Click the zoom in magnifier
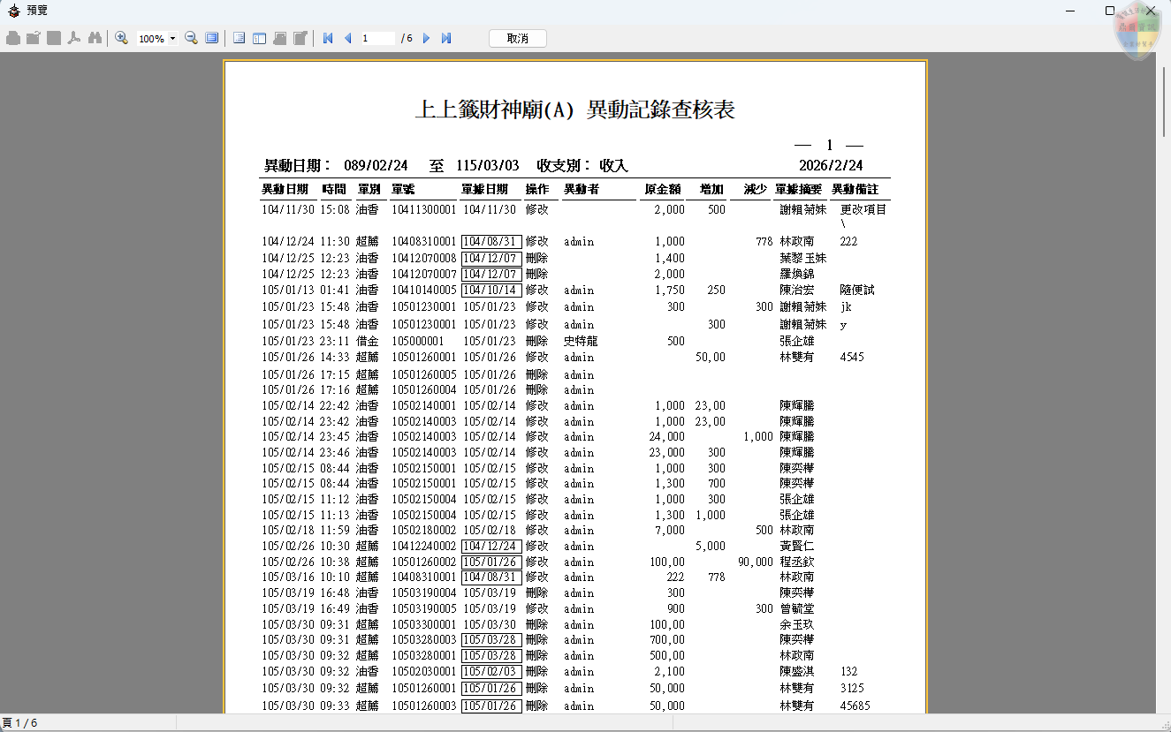The image size is (1171, 732). 121,38
